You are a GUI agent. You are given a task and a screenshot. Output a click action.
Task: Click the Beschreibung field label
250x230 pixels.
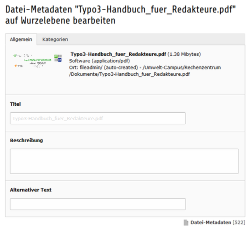[x=26, y=140]
